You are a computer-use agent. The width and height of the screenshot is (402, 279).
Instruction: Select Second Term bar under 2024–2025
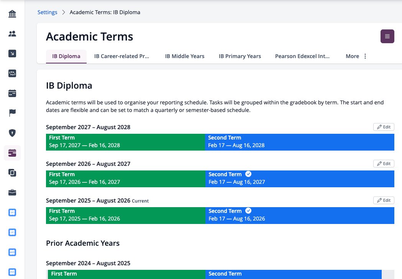tap(293, 274)
